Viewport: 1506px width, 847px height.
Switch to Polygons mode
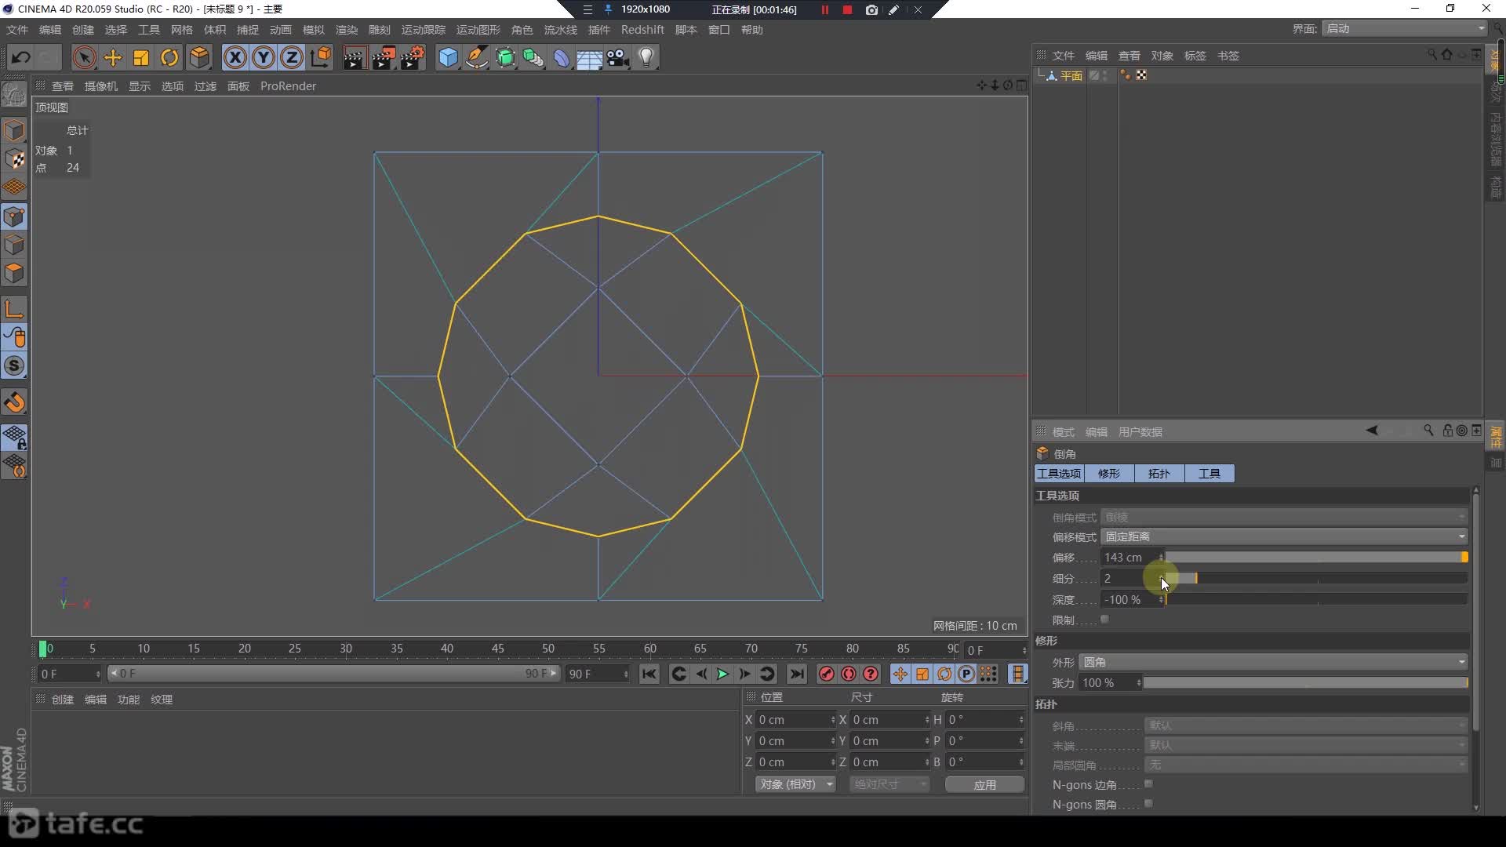point(14,273)
